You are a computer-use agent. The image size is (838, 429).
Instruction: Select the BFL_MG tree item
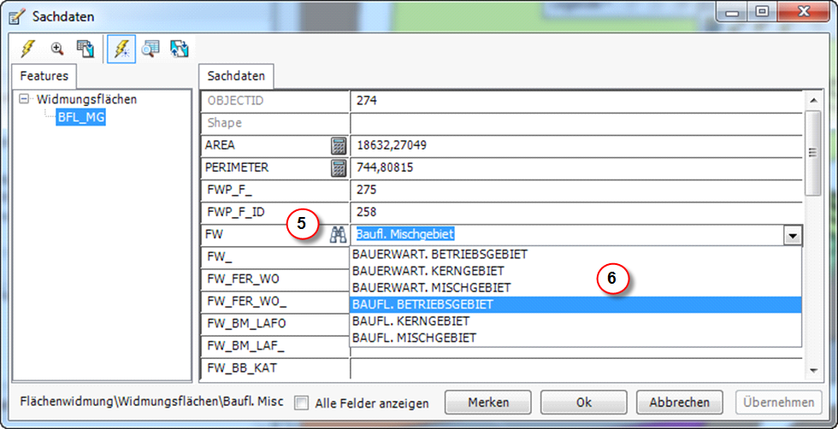pos(81,117)
